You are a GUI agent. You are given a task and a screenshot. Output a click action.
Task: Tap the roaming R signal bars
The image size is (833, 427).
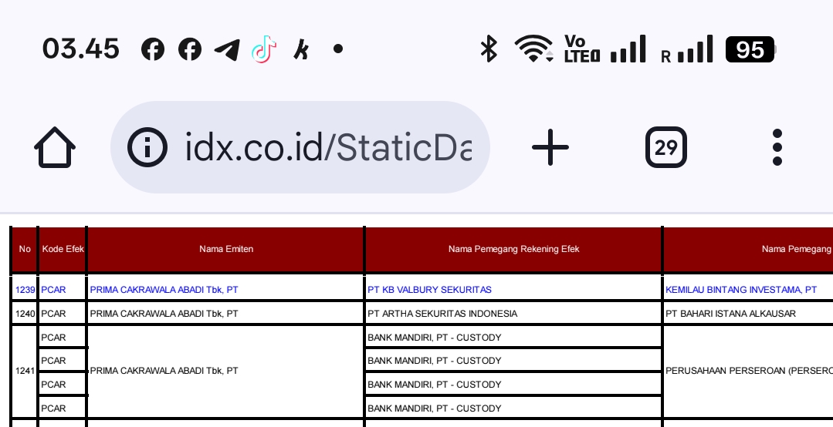pos(687,49)
